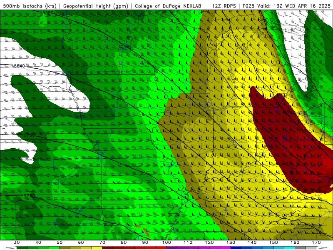Click the 150 value on the color scale
The image size is (333, 250).
point(274,242)
